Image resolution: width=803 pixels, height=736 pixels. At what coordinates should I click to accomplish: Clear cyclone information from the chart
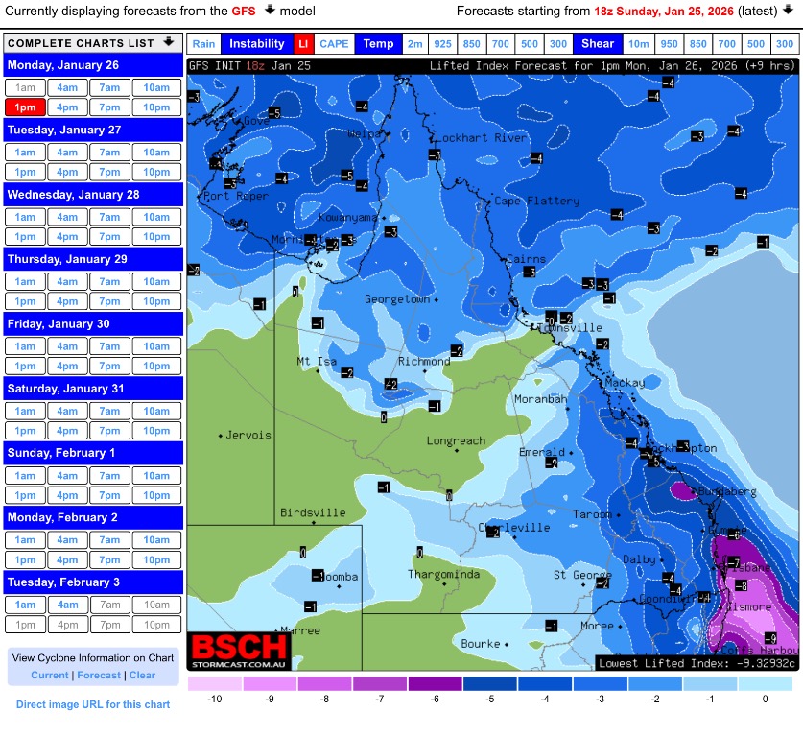pos(142,675)
